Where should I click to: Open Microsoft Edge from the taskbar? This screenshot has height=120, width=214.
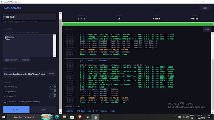[57, 117]
